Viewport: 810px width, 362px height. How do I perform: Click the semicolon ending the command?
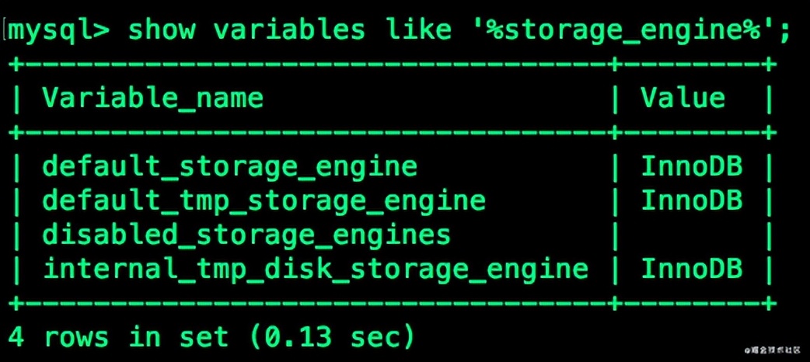coord(783,31)
